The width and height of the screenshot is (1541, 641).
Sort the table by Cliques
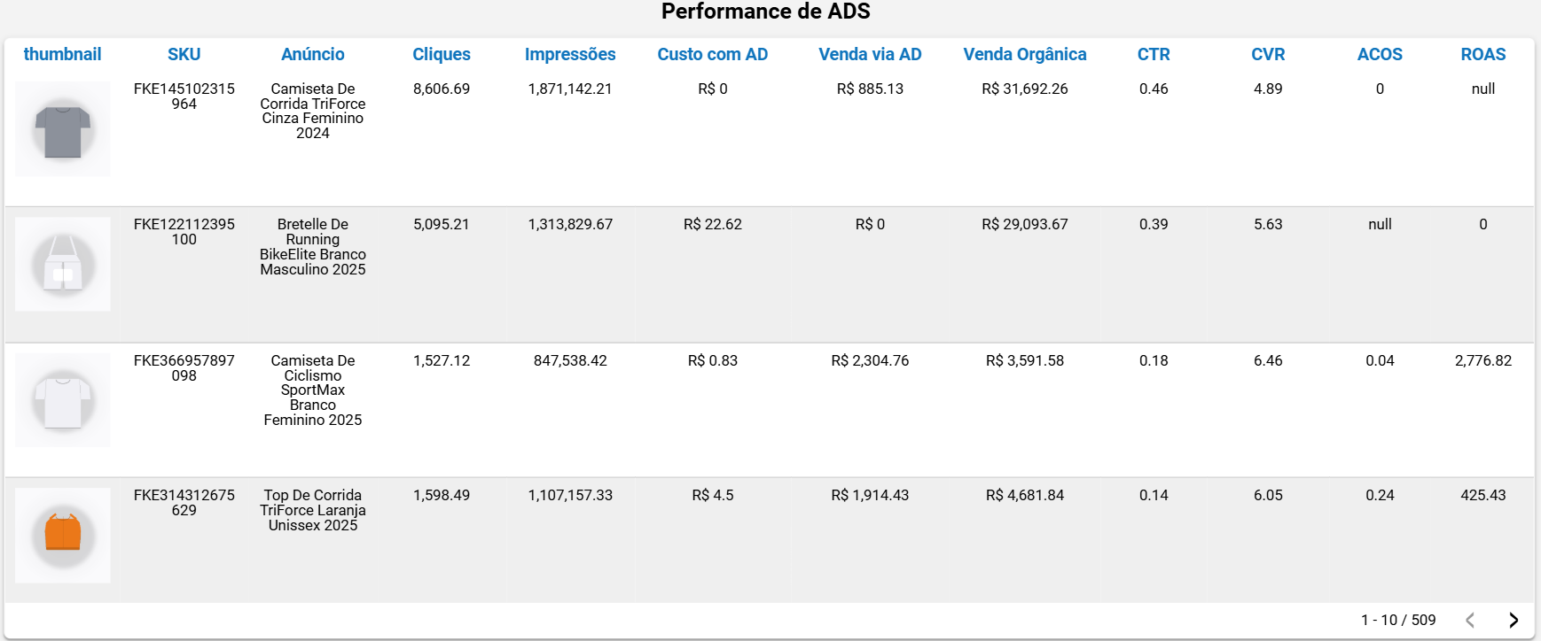point(442,54)
